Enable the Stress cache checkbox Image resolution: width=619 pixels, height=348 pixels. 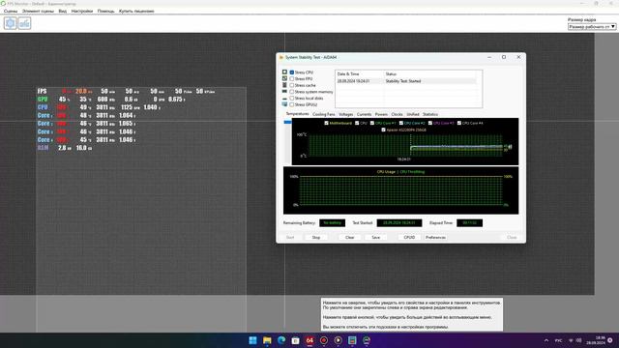(292, 85)
